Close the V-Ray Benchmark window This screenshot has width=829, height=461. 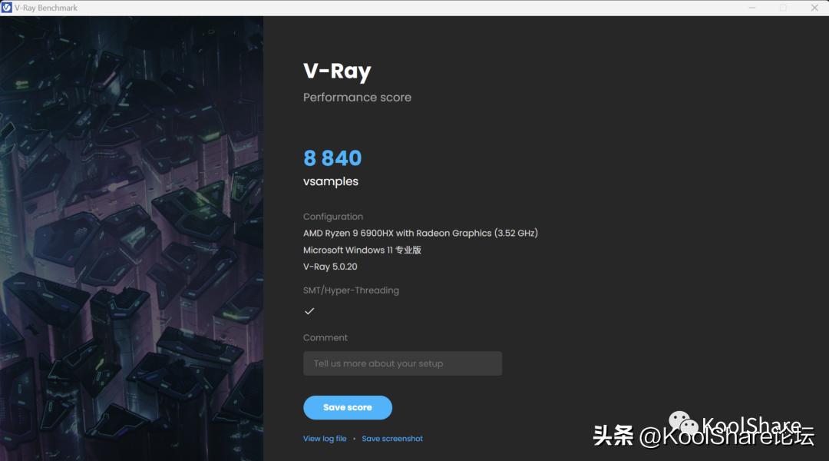coord(814,8)
